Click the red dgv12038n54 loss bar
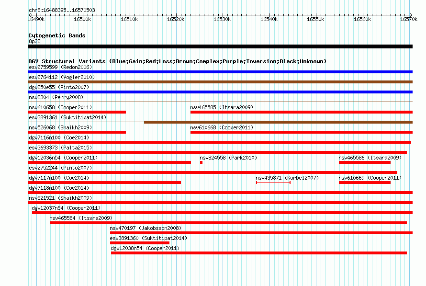 259,253
